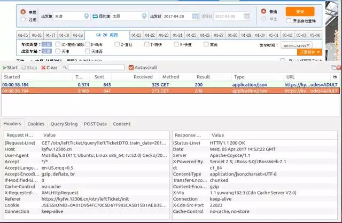The height and width of the screenshot is (223, 342).
Task: Clear captured requests with Clear icon
Action: pyautogui.click(x=43, y=68)
